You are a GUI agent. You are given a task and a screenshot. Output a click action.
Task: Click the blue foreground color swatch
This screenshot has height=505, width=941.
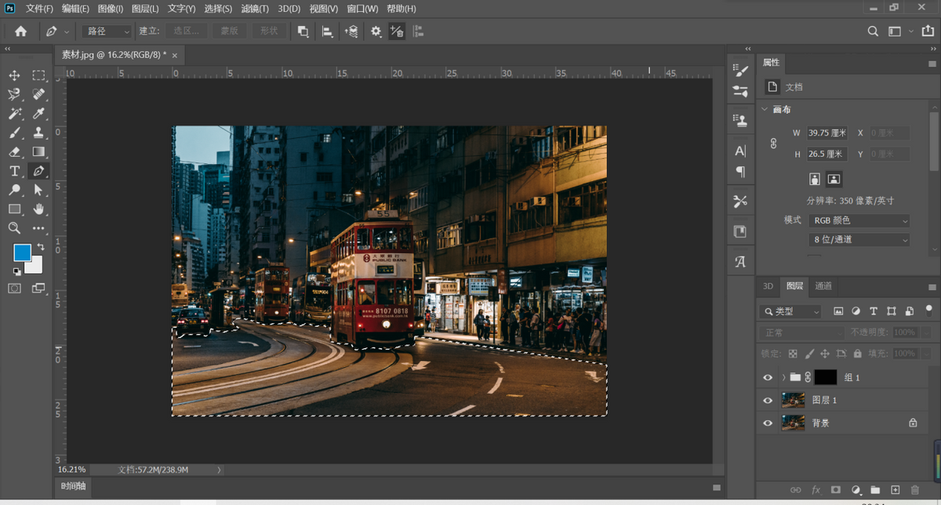pos(22,252)
